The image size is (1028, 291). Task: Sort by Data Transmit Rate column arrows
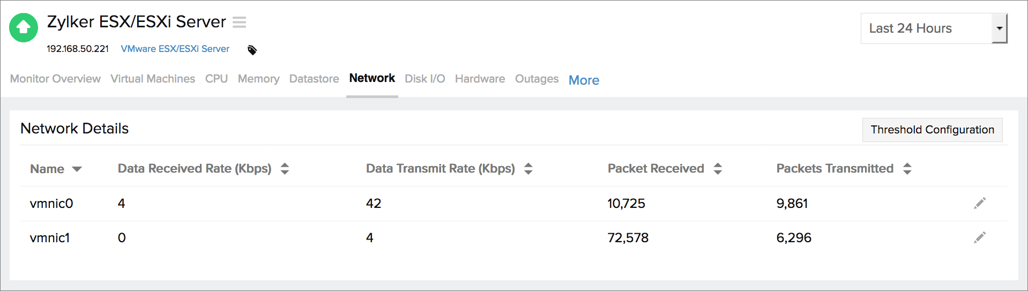[x=528, y=169]
